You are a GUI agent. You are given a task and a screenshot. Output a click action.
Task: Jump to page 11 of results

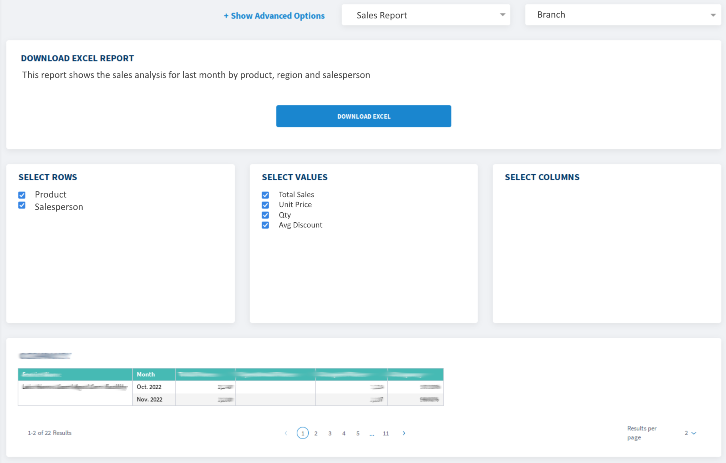pyautogui.click(x=386, y=433)
